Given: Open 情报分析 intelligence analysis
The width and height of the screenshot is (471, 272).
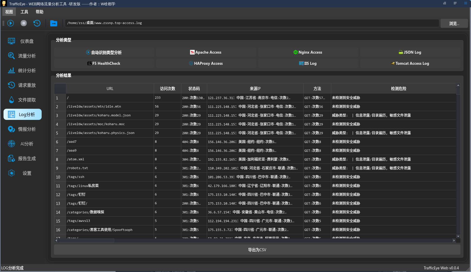Looking at the screenshot, I should (23, 129).
